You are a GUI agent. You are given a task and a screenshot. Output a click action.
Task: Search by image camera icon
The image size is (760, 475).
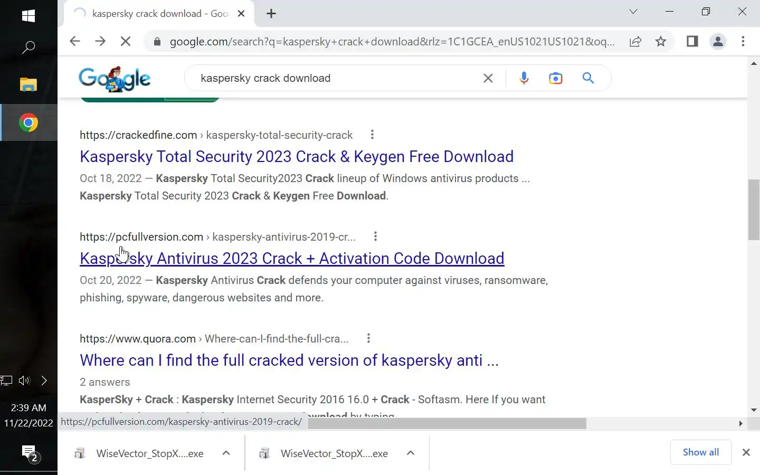tap(555, 78)
